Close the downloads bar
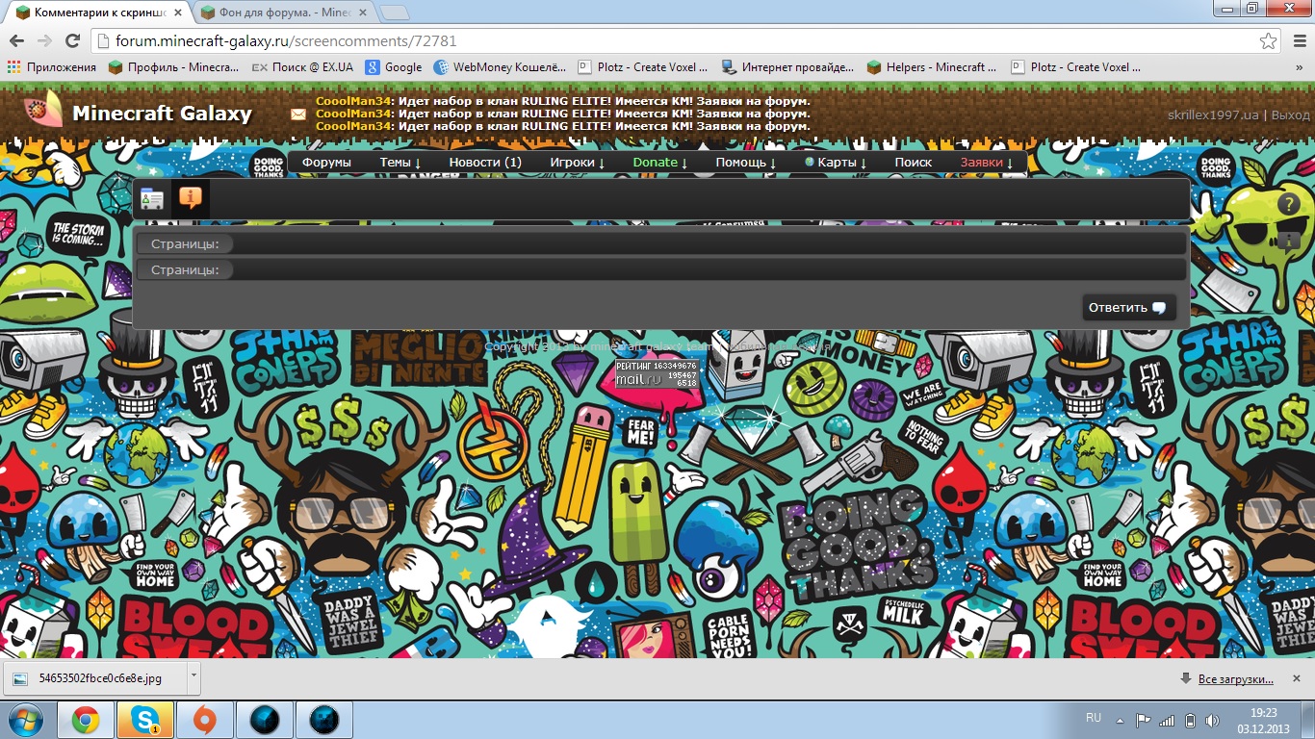 1298,678
